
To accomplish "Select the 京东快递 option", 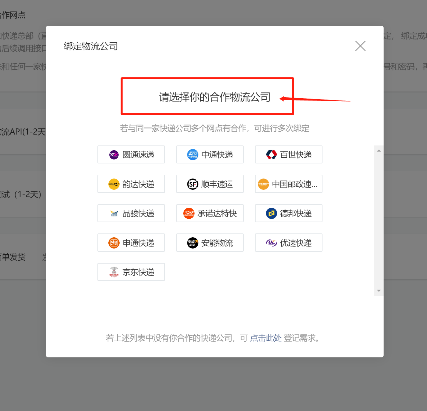I will (131, 272).
